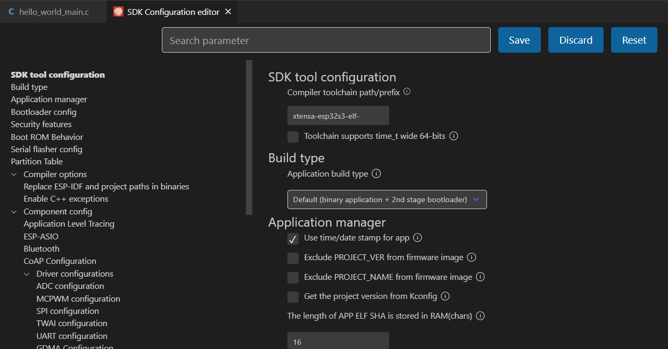Open Serial flasher config section
This screenshot has width=668, height=349.
(46, 149)
